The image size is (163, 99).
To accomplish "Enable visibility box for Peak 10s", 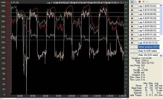I will [x=132, y=55].
